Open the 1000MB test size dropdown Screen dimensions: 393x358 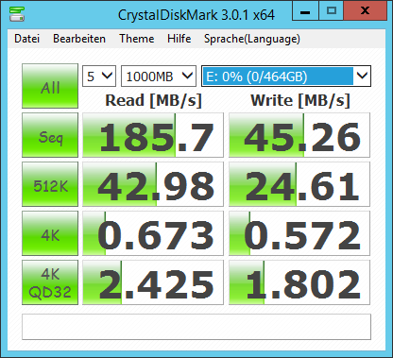pos(159,76)
